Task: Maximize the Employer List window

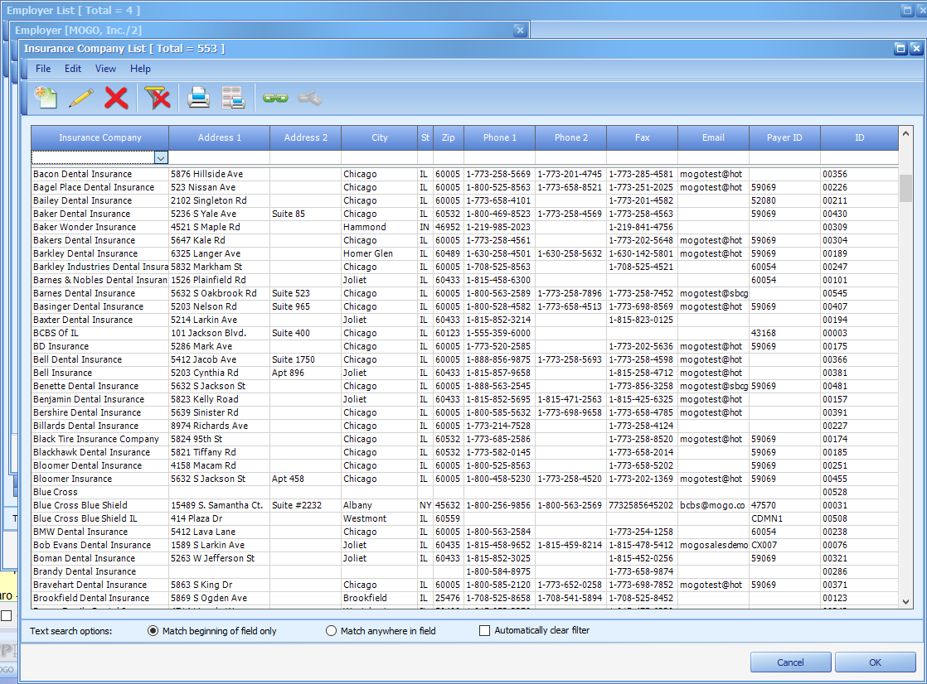Action: click(x=907, y=10)
